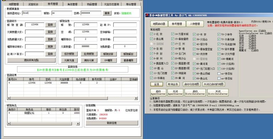Image resolution: width=273 pixels, height=139 pixels.
Task: Click the 元宝数量 field showing 888888
Action: tap(85, 47)
